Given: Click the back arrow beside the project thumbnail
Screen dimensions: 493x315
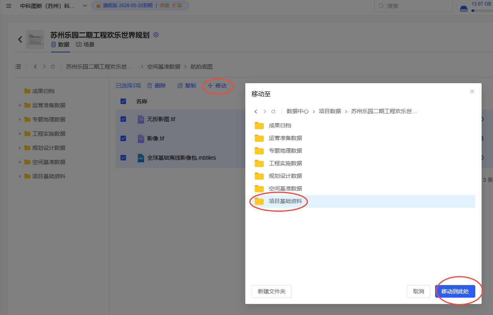Looking at the screenshot, I should point(20,39).
